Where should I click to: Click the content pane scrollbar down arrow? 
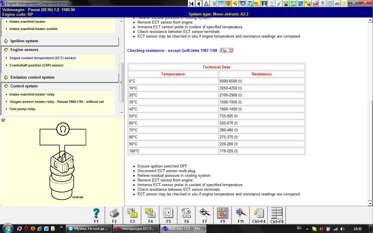click(370, 203)
